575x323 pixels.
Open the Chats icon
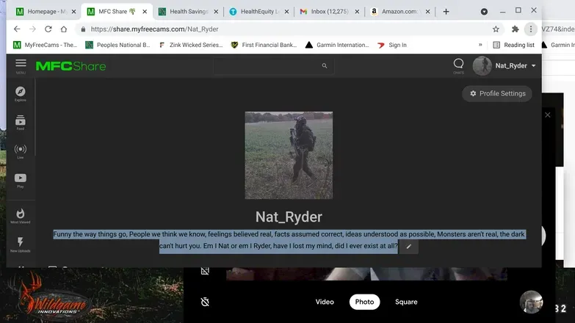458,65
